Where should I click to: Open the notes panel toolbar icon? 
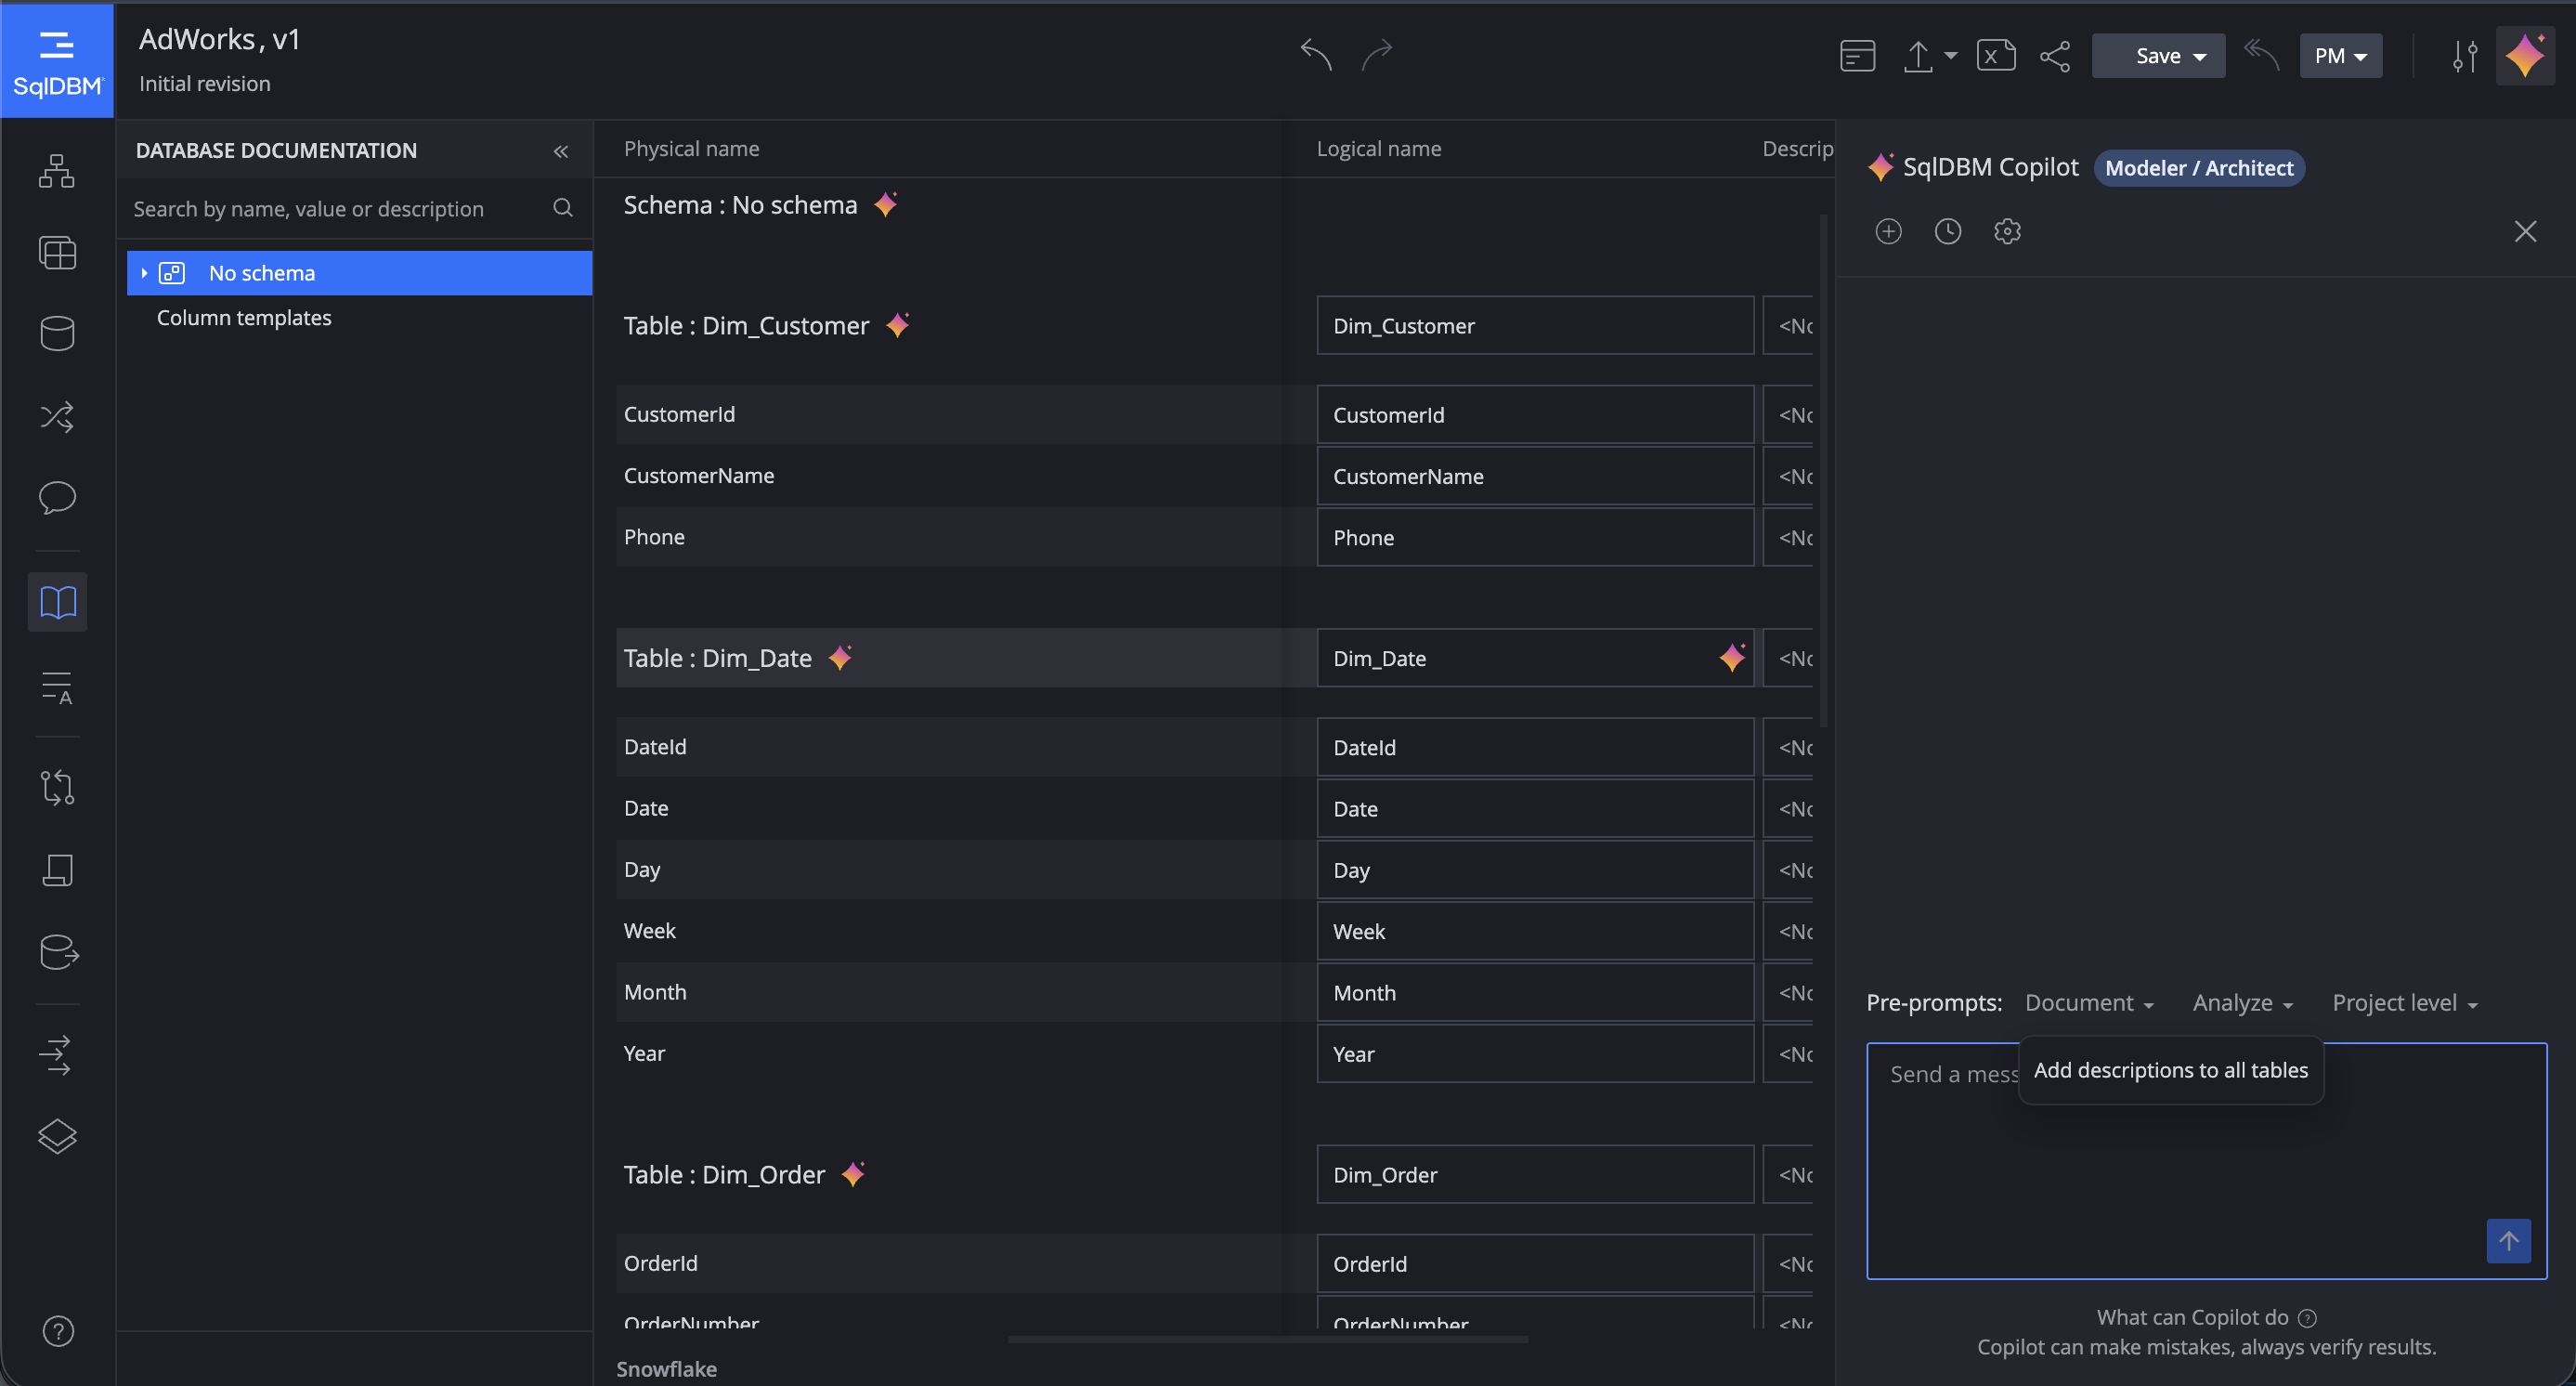coord(1857,56)
